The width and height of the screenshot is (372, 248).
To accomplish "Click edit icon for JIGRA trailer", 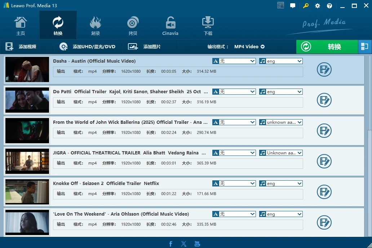I will click(324, 161).
